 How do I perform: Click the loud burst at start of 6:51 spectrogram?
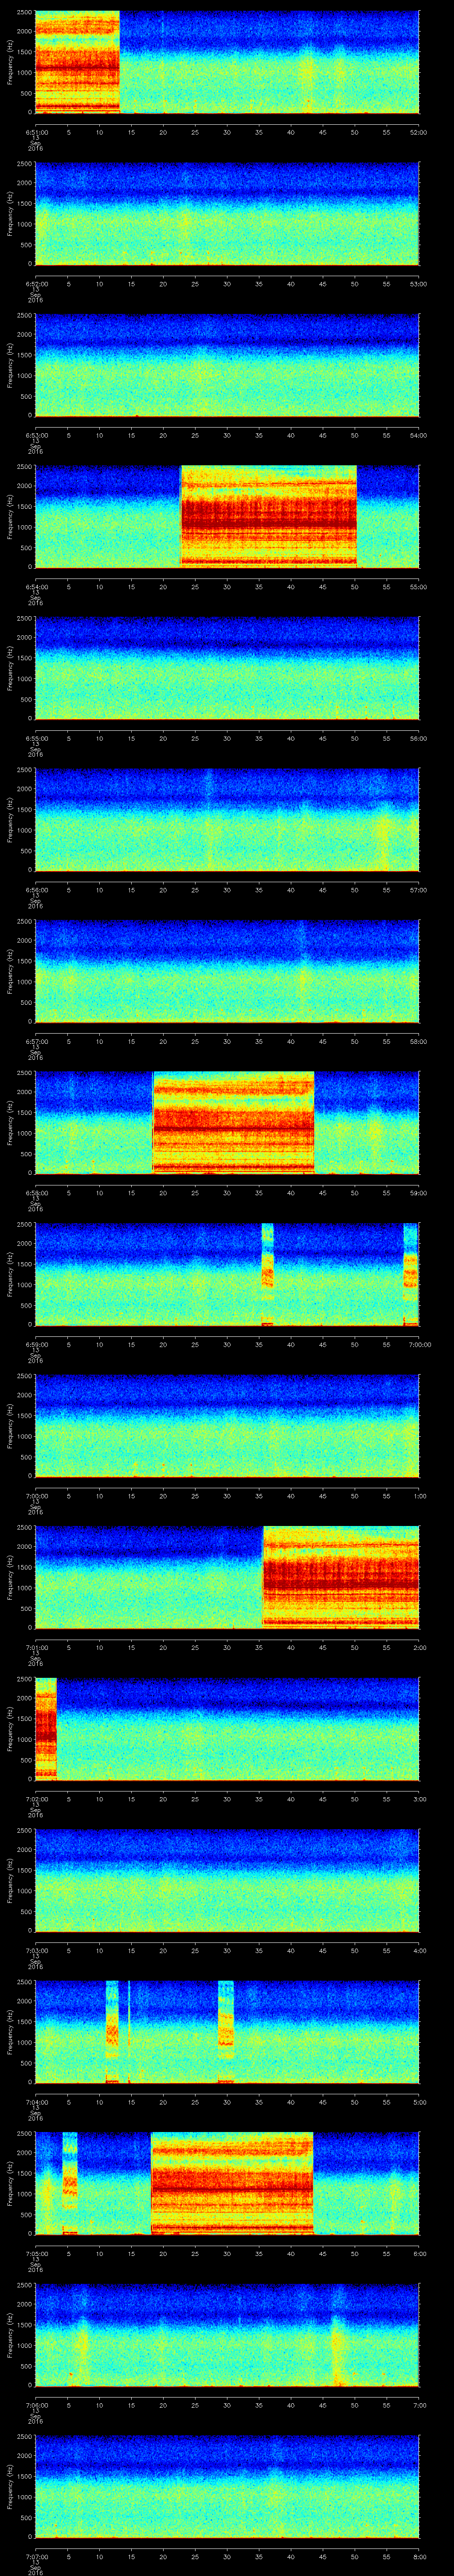coord(77,62)
